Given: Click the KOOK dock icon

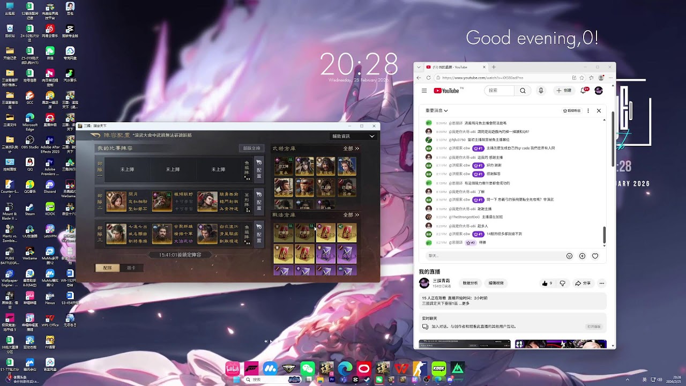Looking at the screenshot, I should (x=439, y=369).
